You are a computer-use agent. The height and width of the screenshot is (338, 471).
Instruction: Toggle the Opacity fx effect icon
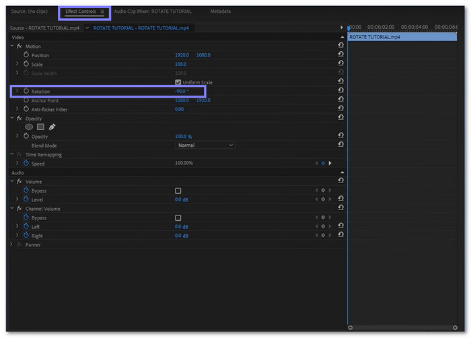pyautogui.click(x=20, y=119)
